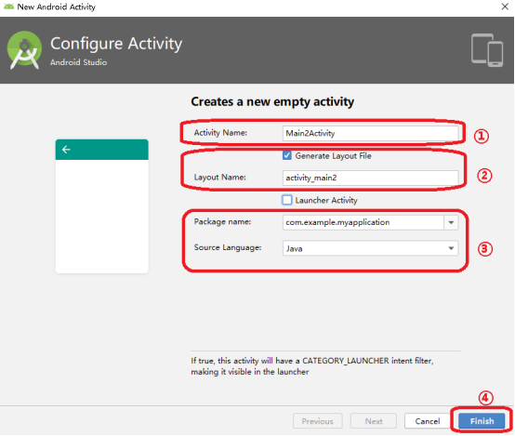515x436 pixels.
Task: Click the com.example.myapplication package field
Action: pos(363,222)
